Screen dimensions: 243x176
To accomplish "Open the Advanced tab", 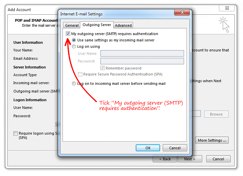I will [123, 25].
